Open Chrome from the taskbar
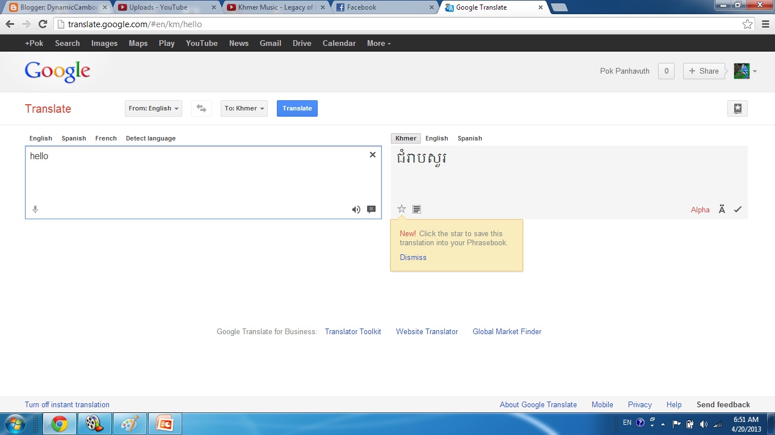The height and width of the screenshot is (435, 775). (60, 424)
